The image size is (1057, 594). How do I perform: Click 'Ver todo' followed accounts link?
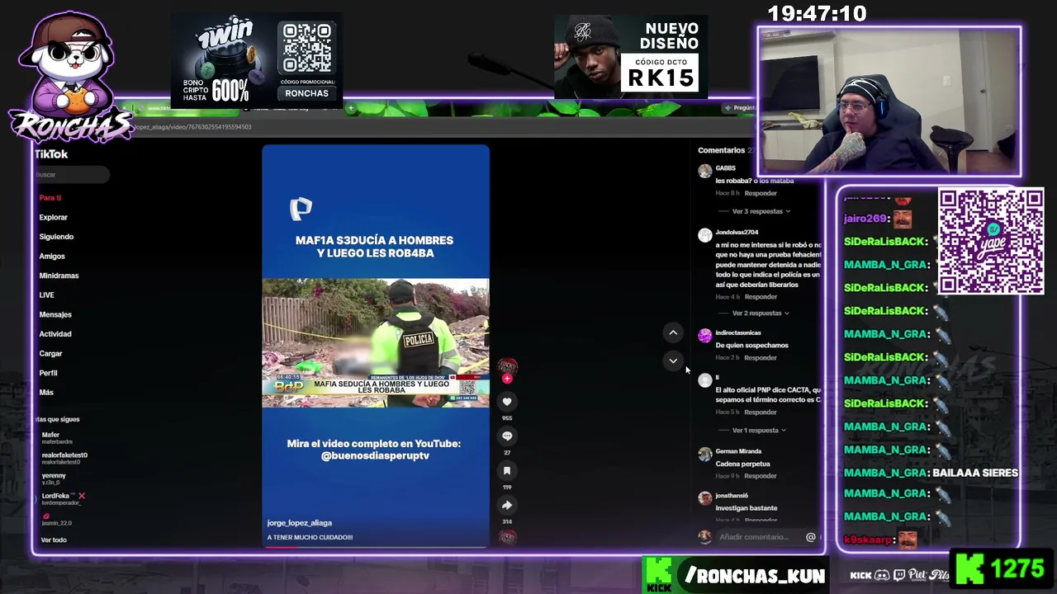[x=54, y=540]
